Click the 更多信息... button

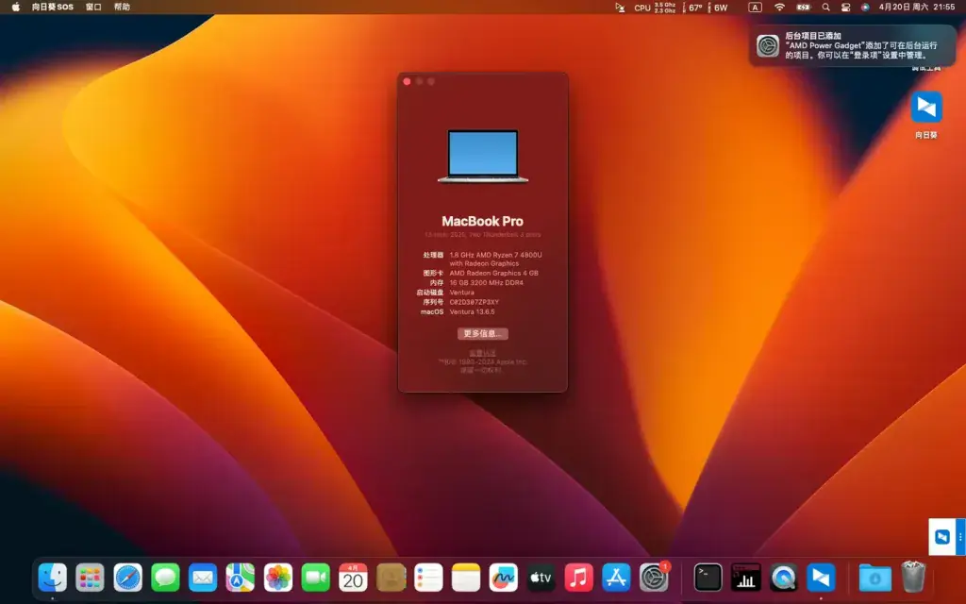pyautogui.click(x=482, y=333)
